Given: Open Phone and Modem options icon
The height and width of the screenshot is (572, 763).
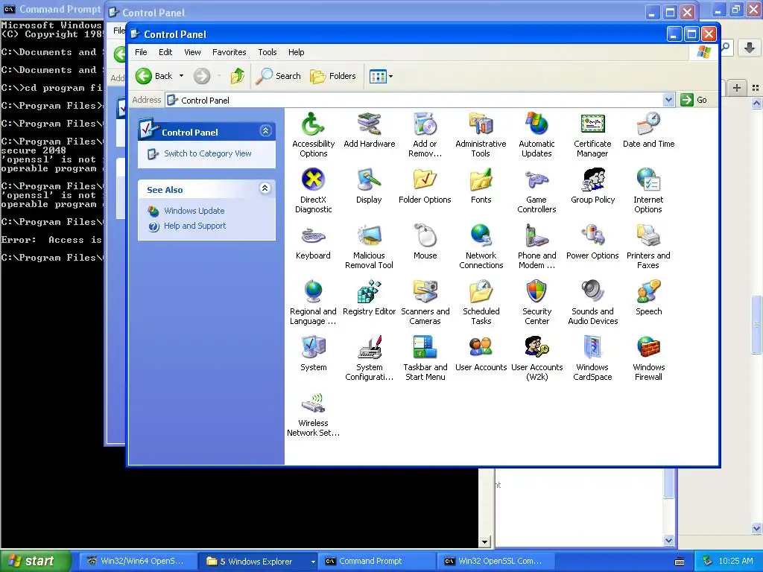Looking at the screenshot, I should coord(536,247).
